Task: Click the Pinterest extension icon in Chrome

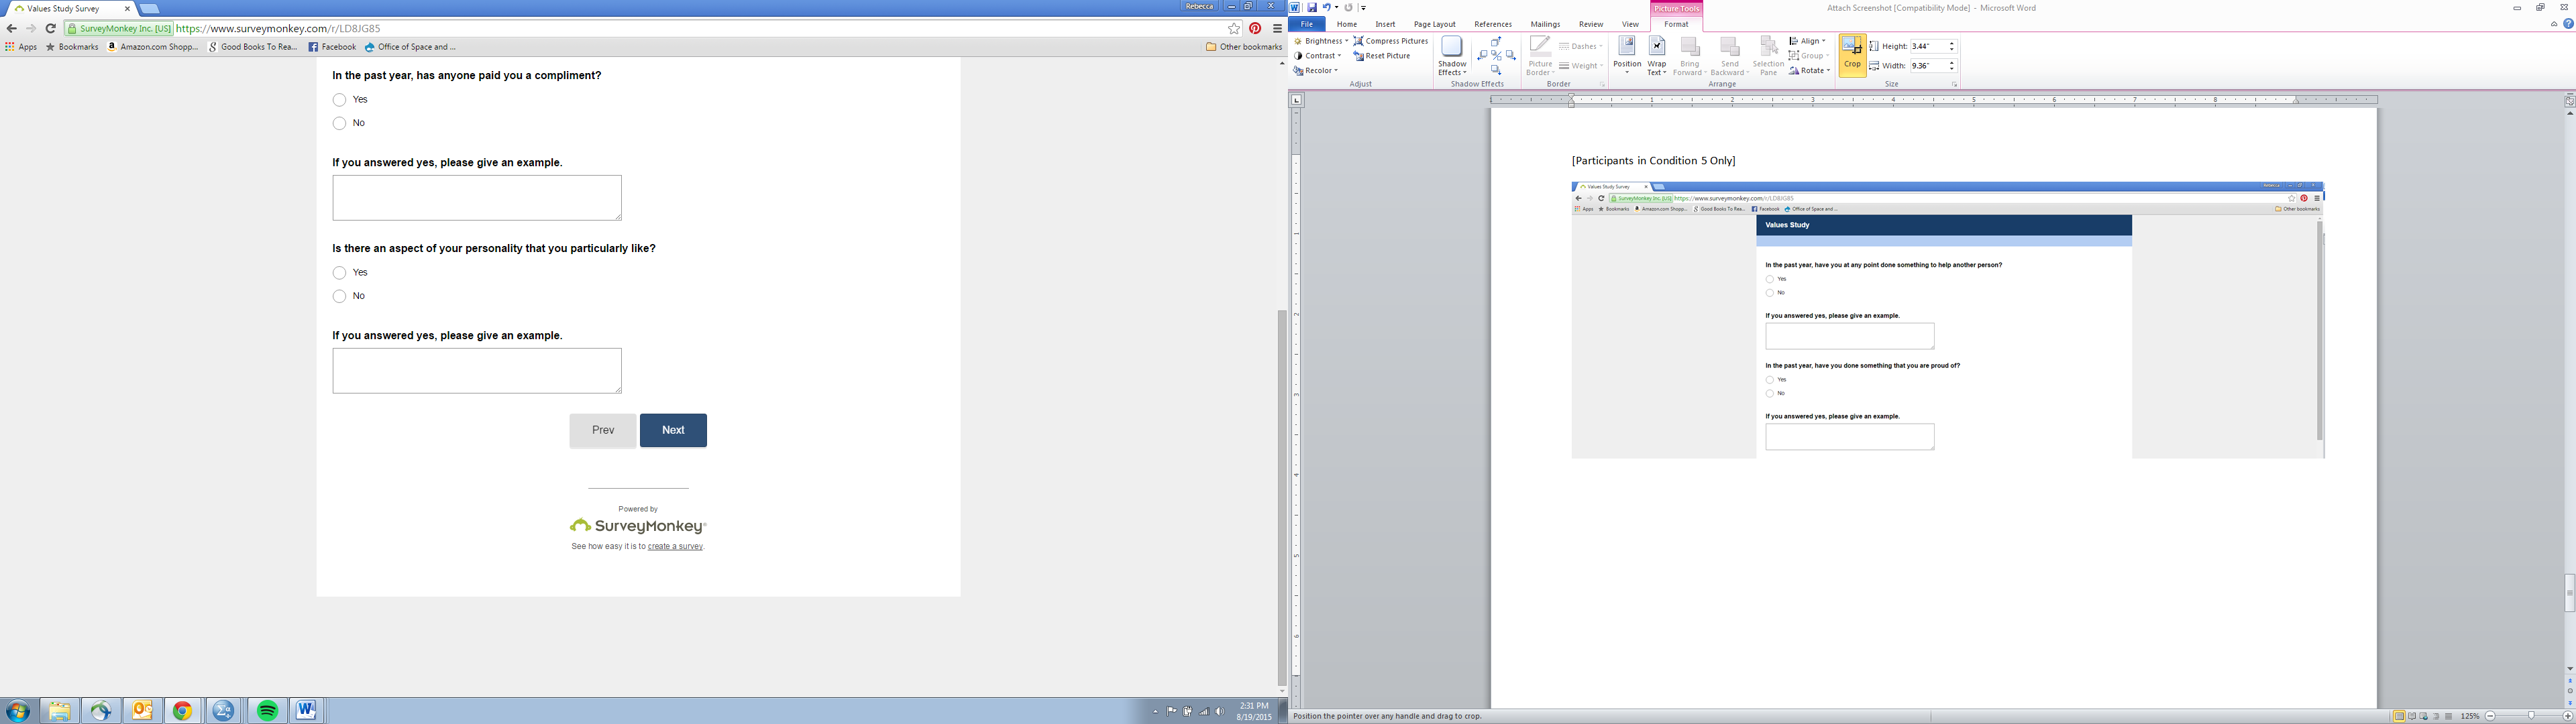Action: coord(1255,29)
